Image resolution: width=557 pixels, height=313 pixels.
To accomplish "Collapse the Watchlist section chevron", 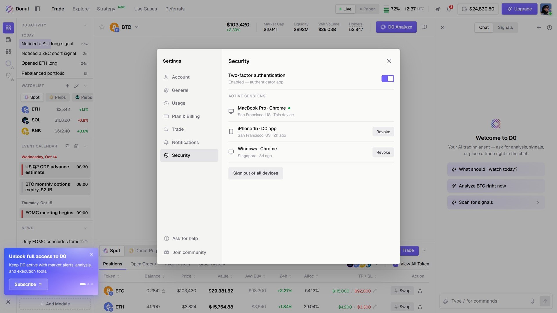I will [x=85, y=86].
